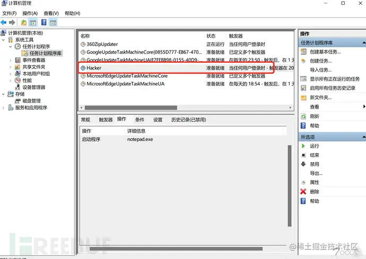Open the 帮助(H) menu

coord(72,13)
